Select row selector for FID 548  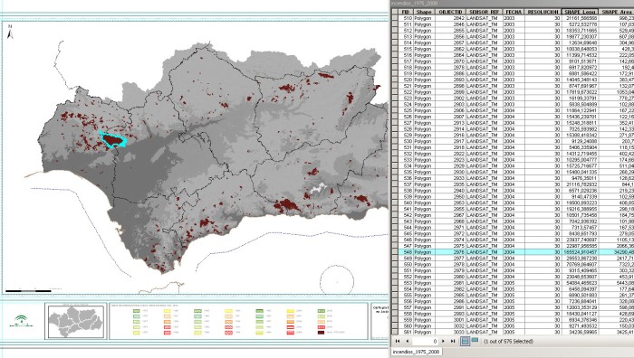click(395, 252)
